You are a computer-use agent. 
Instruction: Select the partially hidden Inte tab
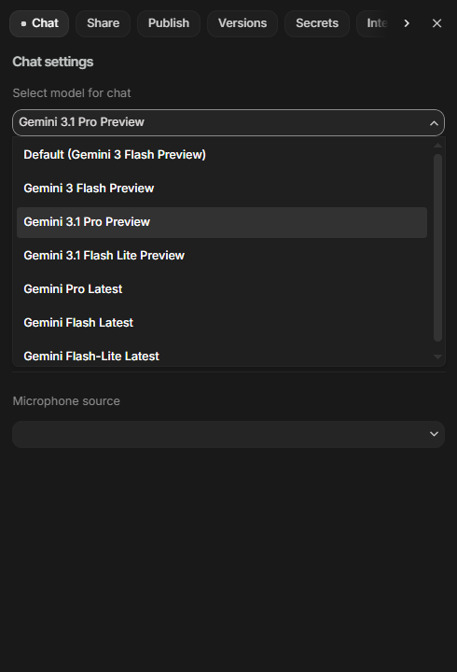pos(375,23)
